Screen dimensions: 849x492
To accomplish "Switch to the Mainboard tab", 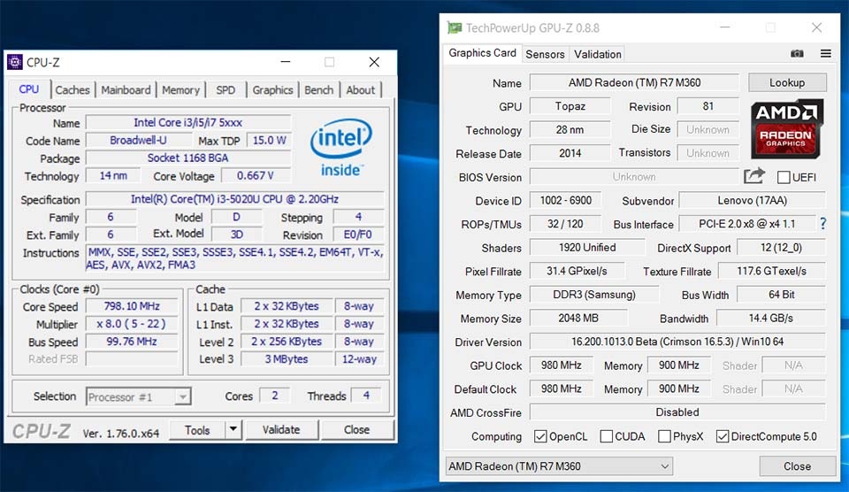I will [x=126, y=90].
